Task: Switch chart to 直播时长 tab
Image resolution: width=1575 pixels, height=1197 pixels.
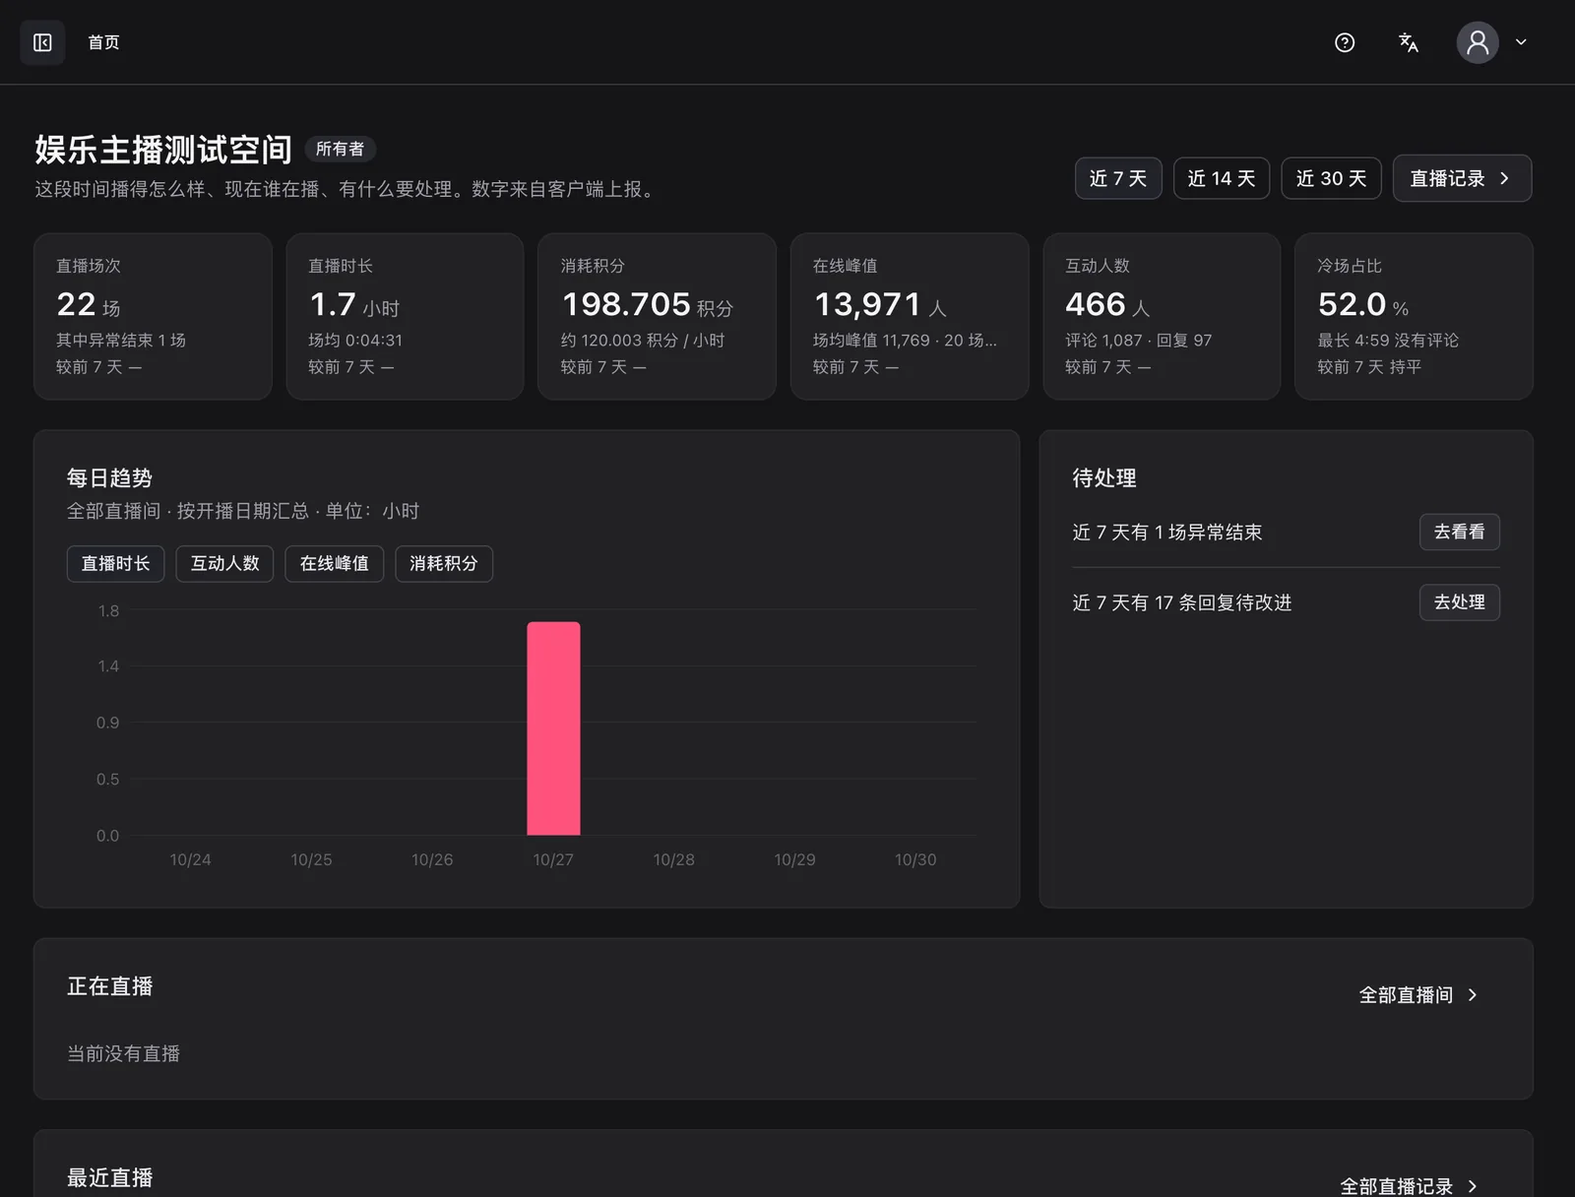Action: coord(115,563)
